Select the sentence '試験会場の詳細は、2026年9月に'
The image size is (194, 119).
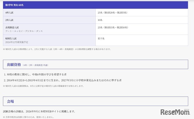tap(39, 111)
